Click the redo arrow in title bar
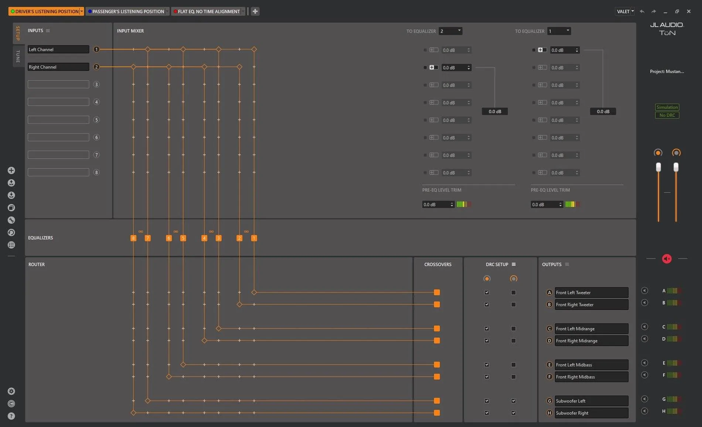Screen dimensions: 702x427 click(x=654, y=11)
